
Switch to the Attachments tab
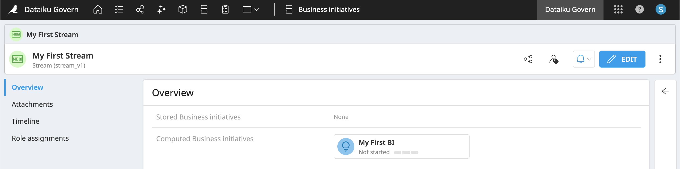click(x=32, y=104)
